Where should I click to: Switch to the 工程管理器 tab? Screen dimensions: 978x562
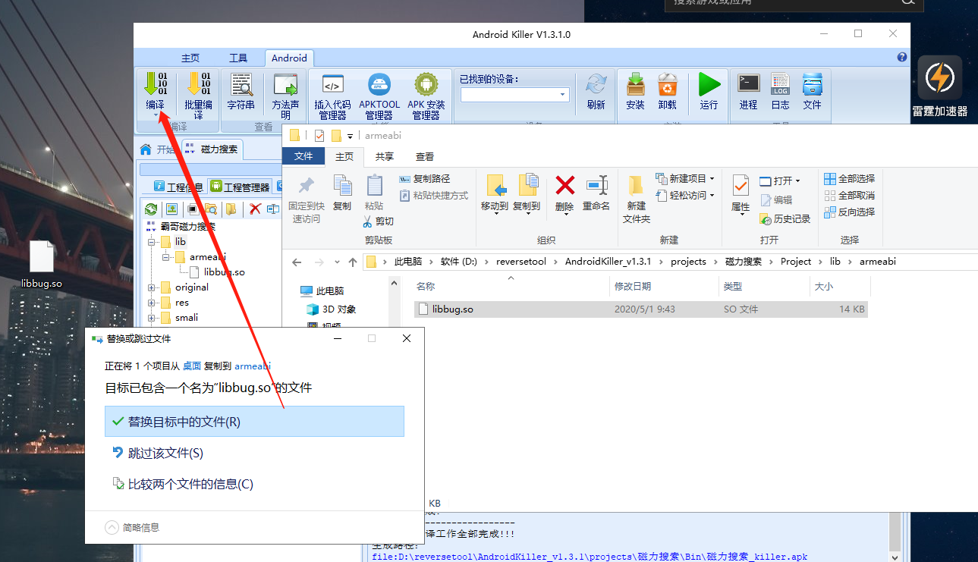point(240,187)
